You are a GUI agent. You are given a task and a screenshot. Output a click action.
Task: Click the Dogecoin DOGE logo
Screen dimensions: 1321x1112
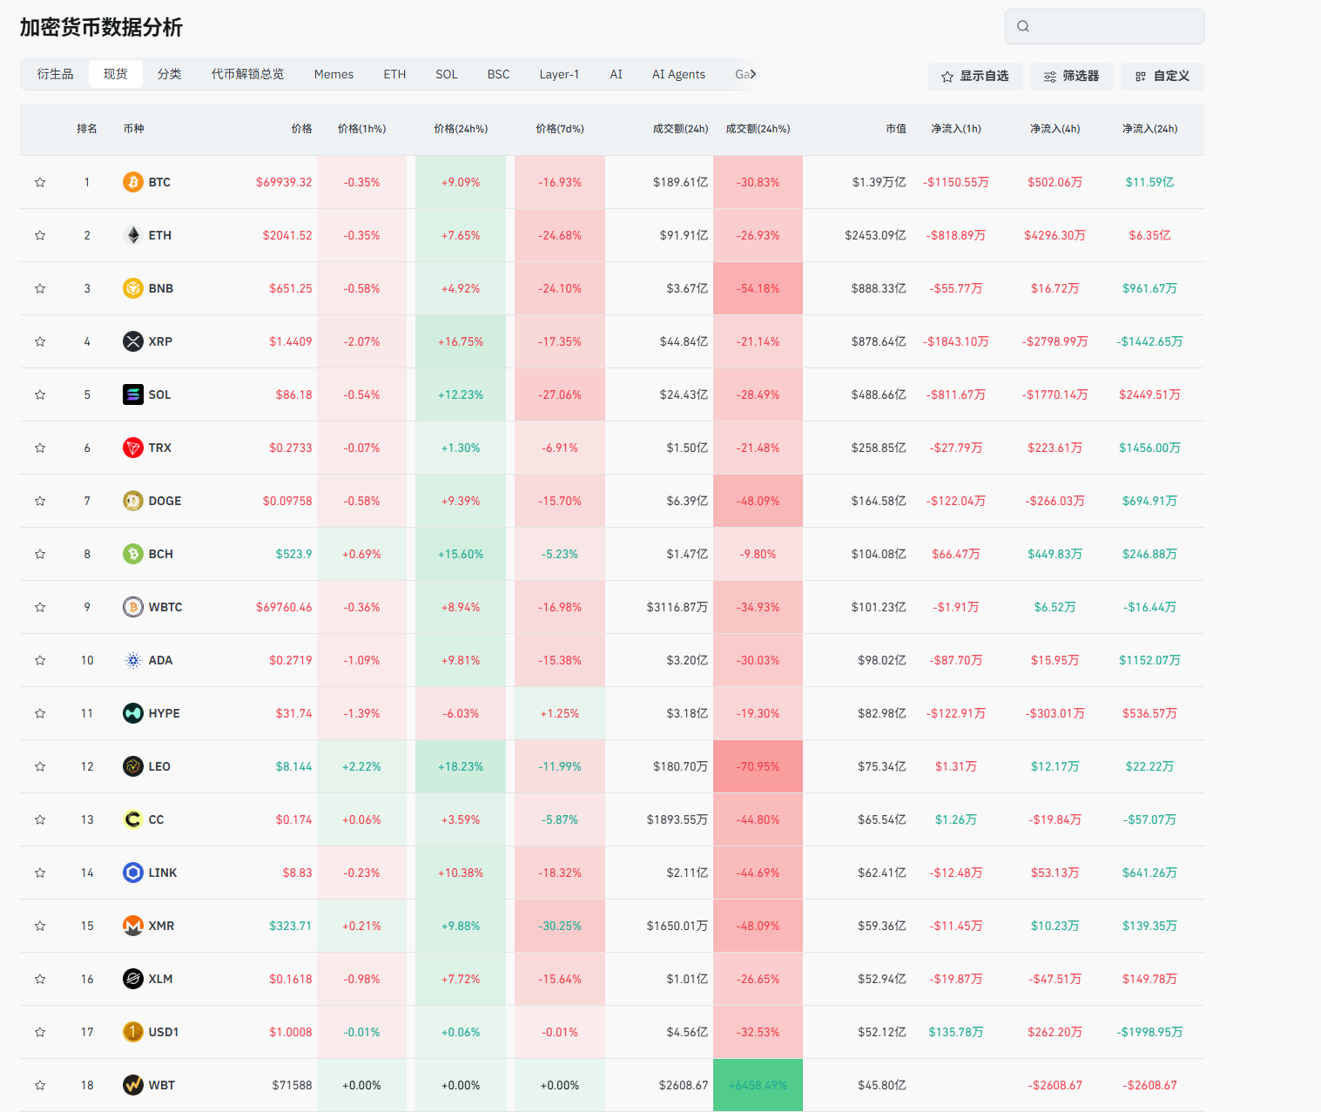tap(132, 501)
